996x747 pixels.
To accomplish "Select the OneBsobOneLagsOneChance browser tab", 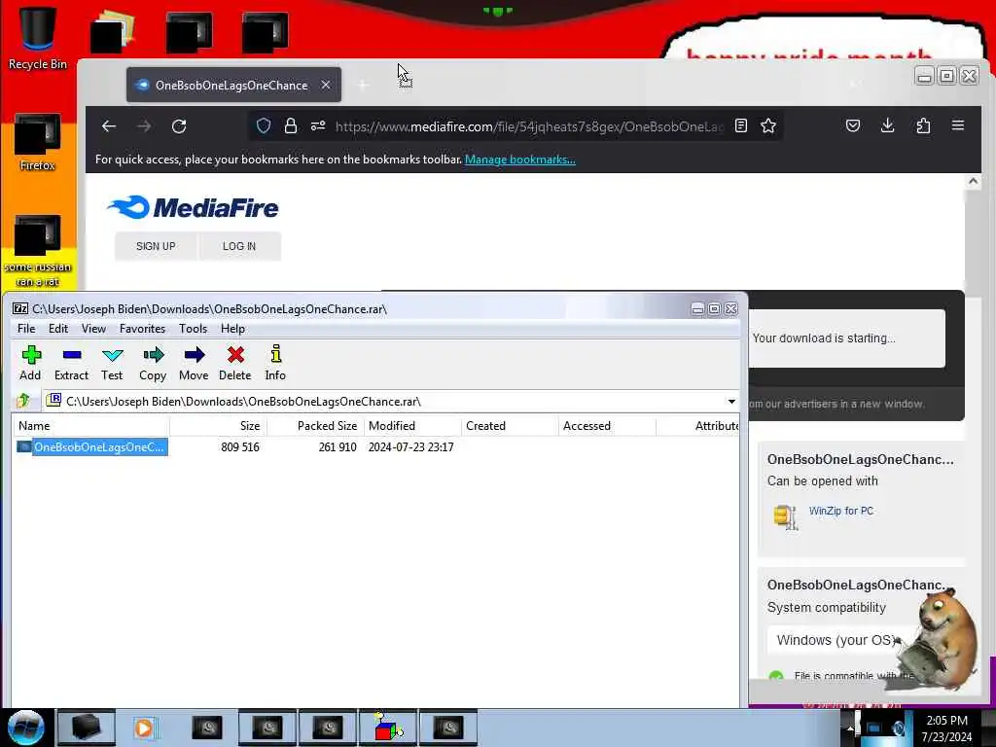I will tap(231, 86).
